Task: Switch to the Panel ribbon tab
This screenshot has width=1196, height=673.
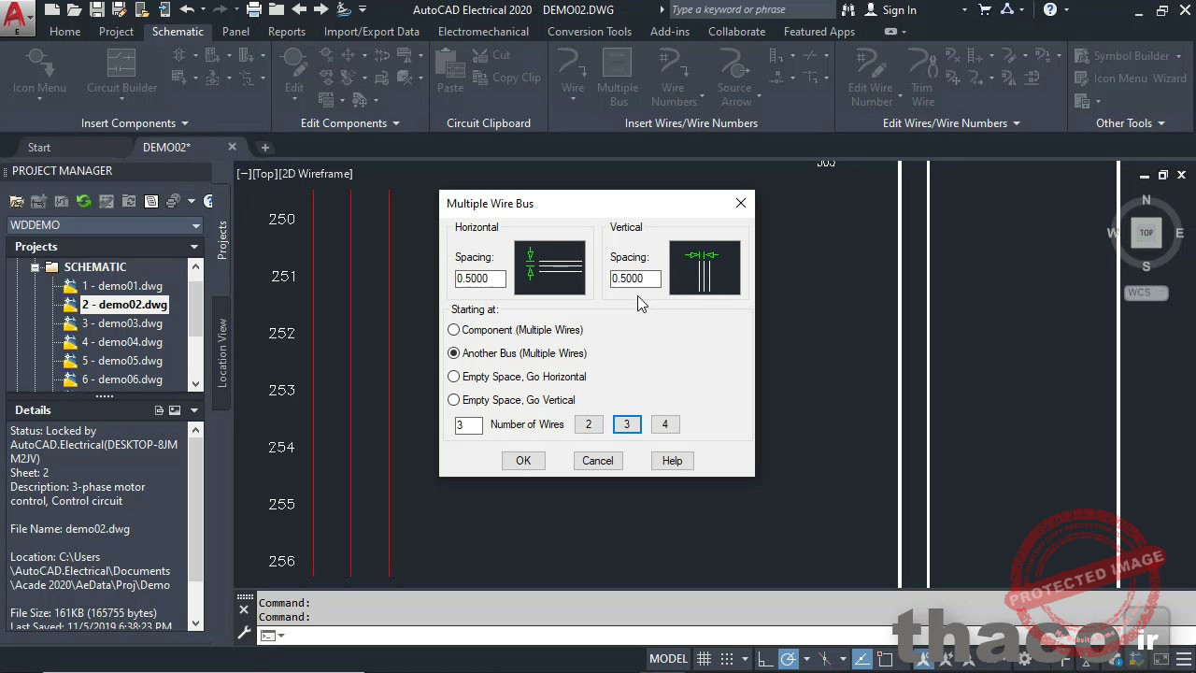Action: (235, 32)
